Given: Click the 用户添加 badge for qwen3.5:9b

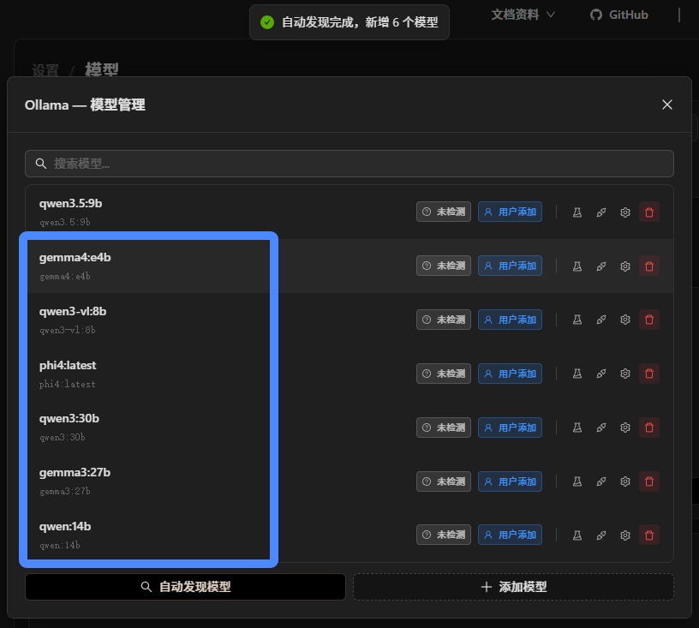Looking at the screenshot, I should pyautogui.click(x=510, y=212).
